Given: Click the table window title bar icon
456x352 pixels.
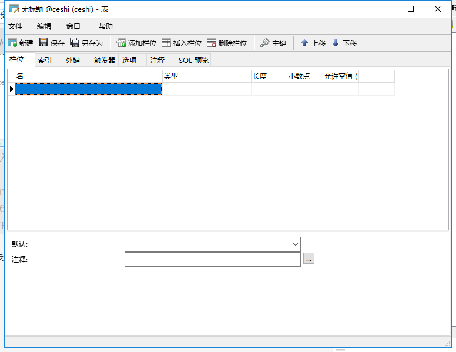Looking at the screenshot, I should tap(14, 9).
